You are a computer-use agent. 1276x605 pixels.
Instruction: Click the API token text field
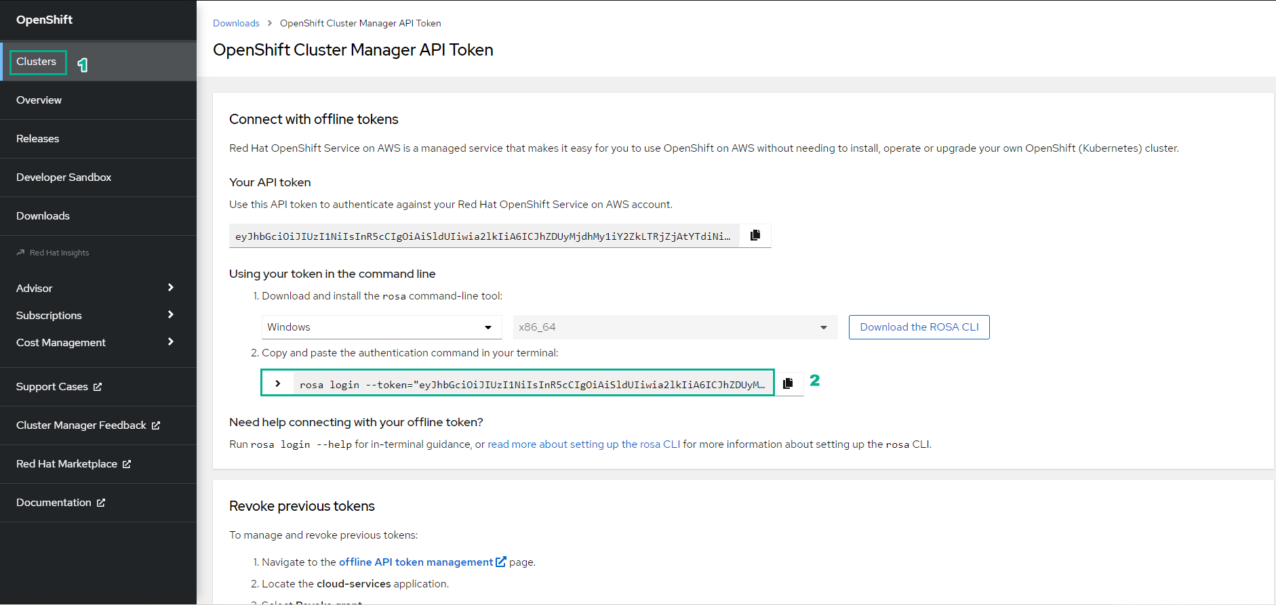click(483, 236)
